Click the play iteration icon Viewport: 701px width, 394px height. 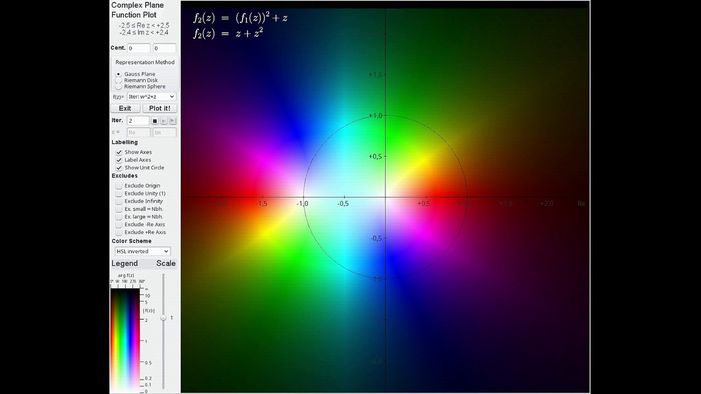point(164,120)
